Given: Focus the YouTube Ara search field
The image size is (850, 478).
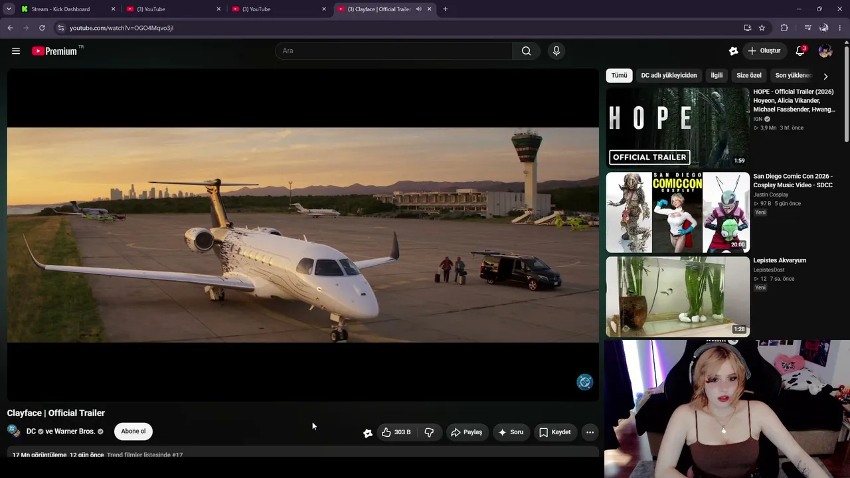Looking at the screenshot, I should (394, 51).
